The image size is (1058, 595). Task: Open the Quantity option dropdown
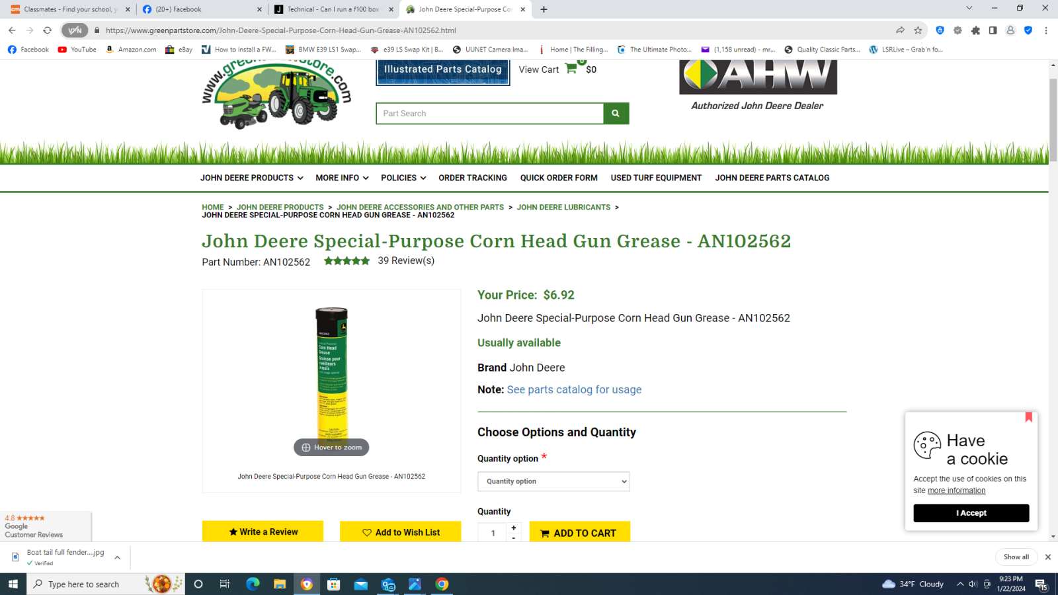(x=553, y=481)
